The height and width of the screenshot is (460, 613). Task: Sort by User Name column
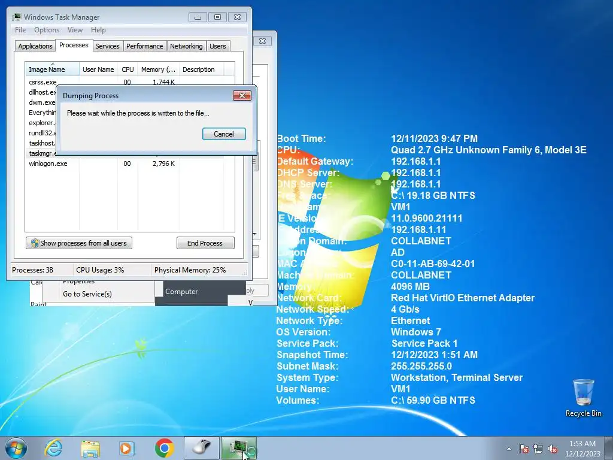[x=99, y=69]
